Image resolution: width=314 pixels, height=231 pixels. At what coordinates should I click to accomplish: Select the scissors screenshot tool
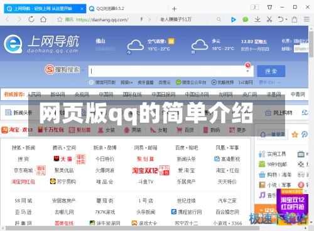(x=269, y=19)
